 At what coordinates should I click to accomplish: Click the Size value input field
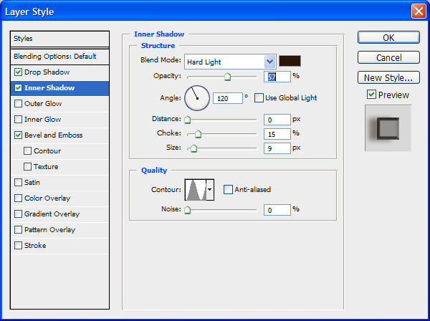(x=277, y=148)
